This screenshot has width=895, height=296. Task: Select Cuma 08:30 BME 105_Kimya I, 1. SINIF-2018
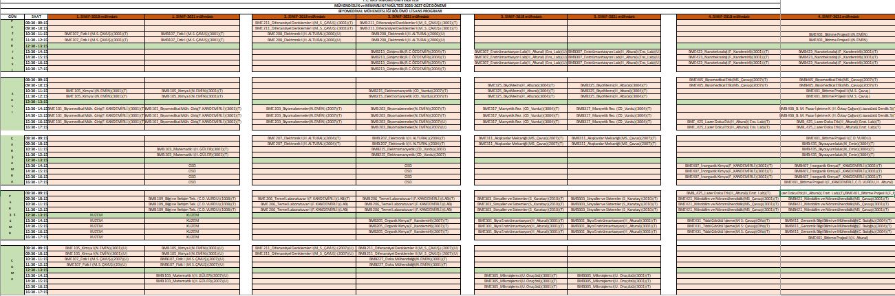(96, 247)
